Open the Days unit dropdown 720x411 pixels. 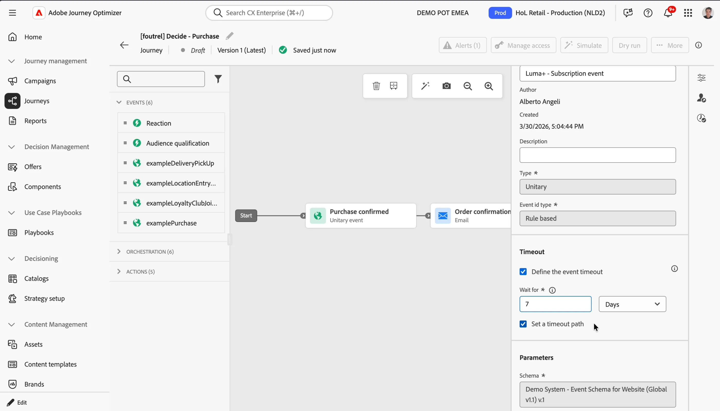[632, 304]
